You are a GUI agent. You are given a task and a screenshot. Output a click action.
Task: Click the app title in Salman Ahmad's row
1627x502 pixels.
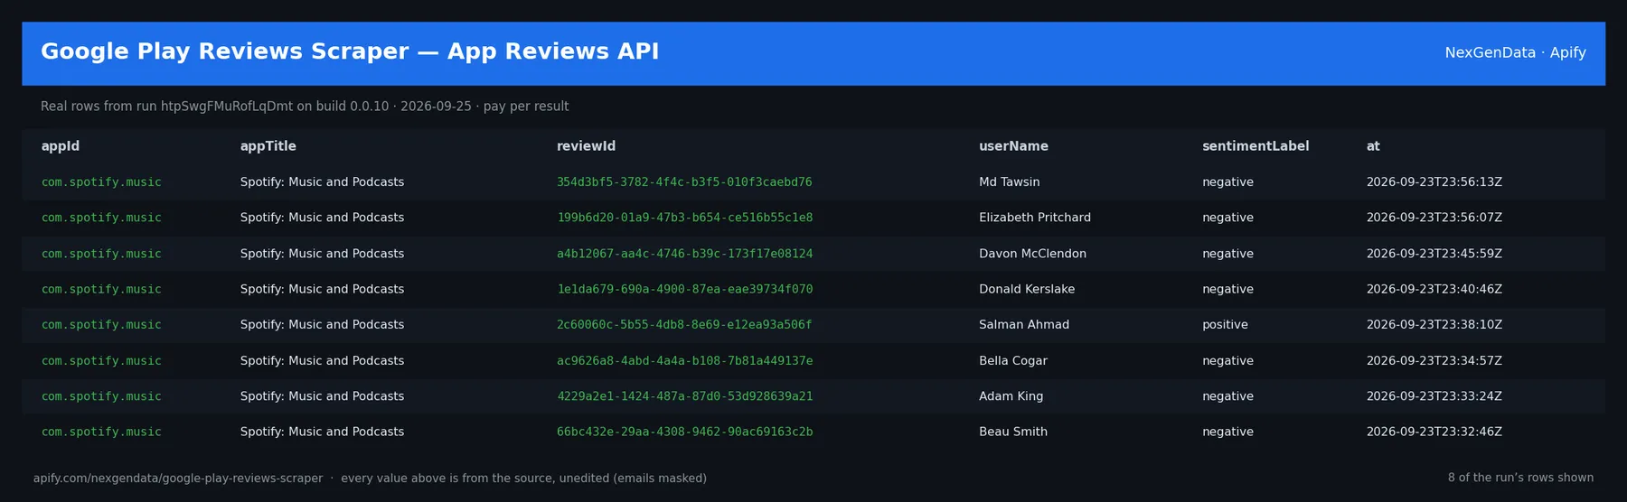(322, 325)
